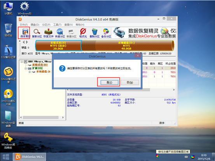Close the DiskGenius confirmation dialog
Image resolution: width=215 pixels, height=161 pixels.
[138, 56]
